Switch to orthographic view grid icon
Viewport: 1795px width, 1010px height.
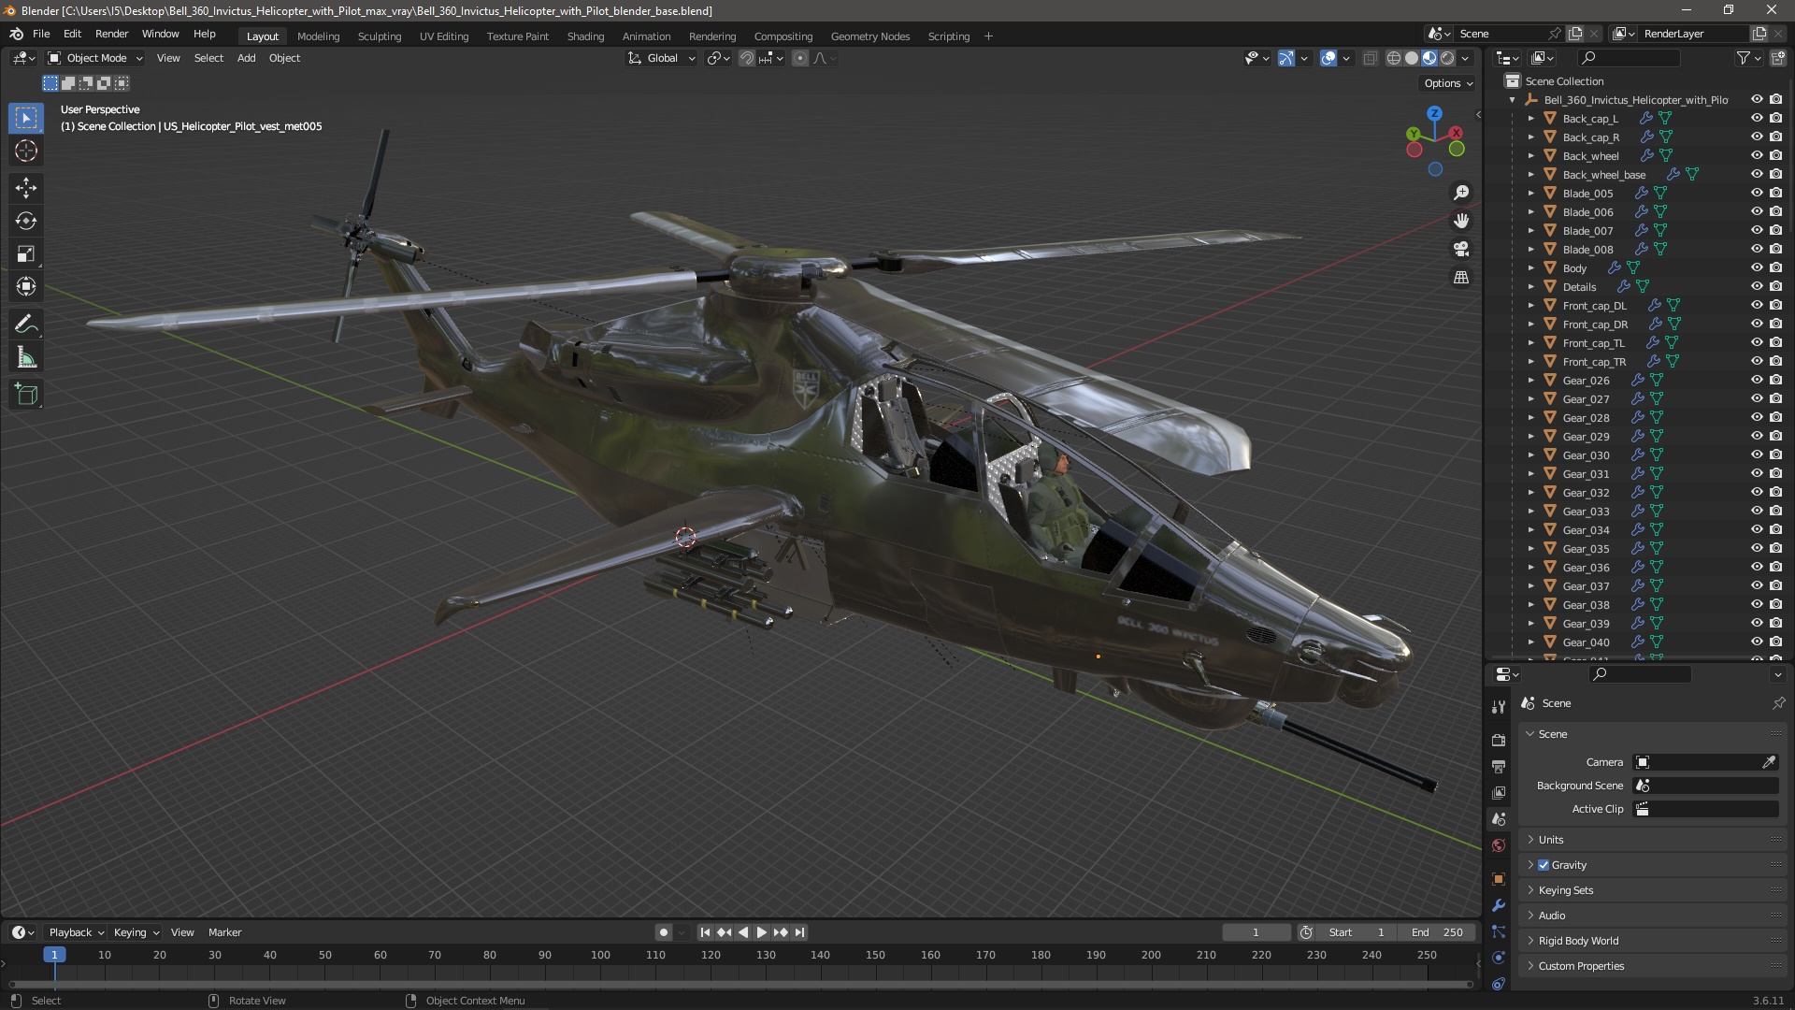click(x=1461, y=278)
